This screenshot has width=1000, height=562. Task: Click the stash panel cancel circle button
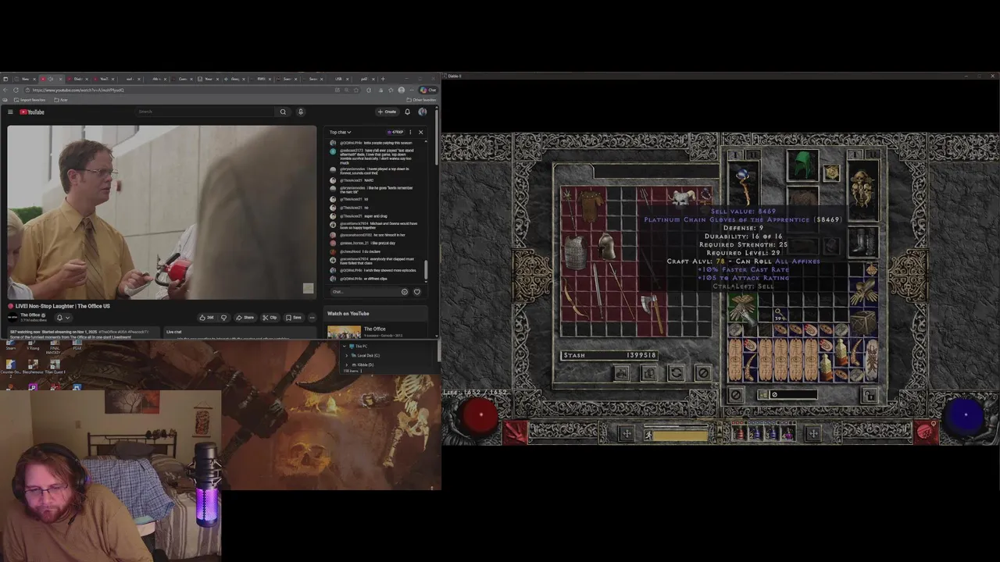[702, 373]
